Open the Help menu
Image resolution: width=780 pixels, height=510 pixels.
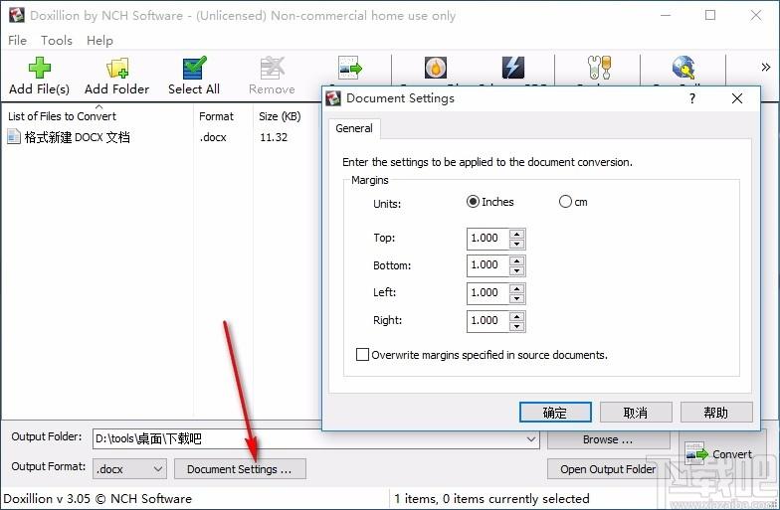pos(99,40)
